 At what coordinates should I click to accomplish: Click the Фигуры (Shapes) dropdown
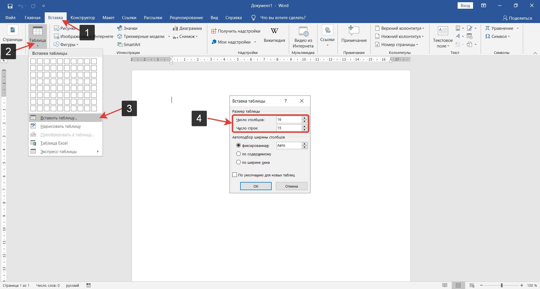point(66,44)
